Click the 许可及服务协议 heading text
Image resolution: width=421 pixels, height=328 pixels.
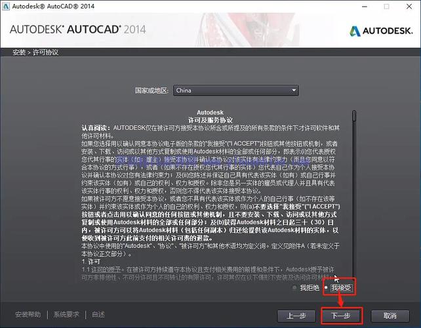tap(210, 120)
